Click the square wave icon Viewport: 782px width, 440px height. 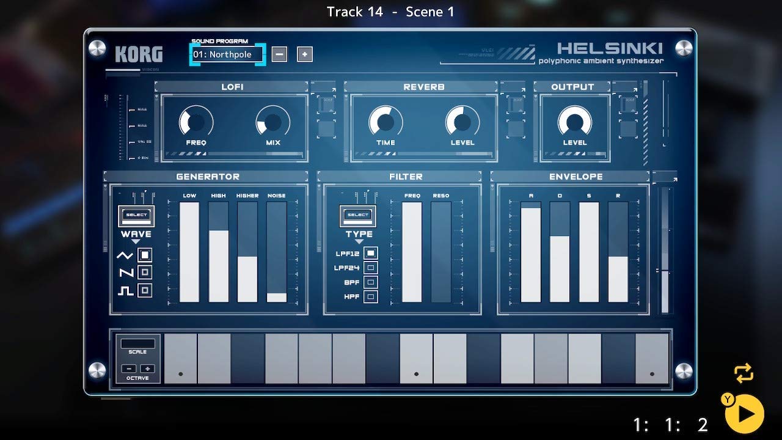125,291
